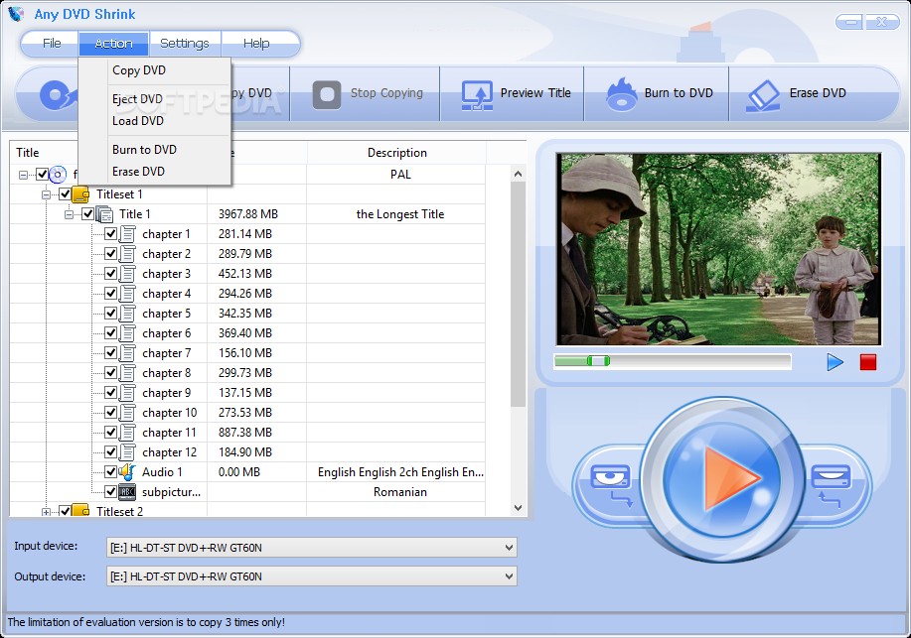The width and height of the screenshot is (911, 638).
Task: Uncheck the chapter 8 checkbox
Action: point(111,373)
